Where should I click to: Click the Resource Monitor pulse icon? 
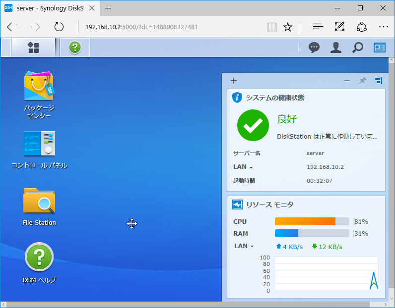pos(237,205)
